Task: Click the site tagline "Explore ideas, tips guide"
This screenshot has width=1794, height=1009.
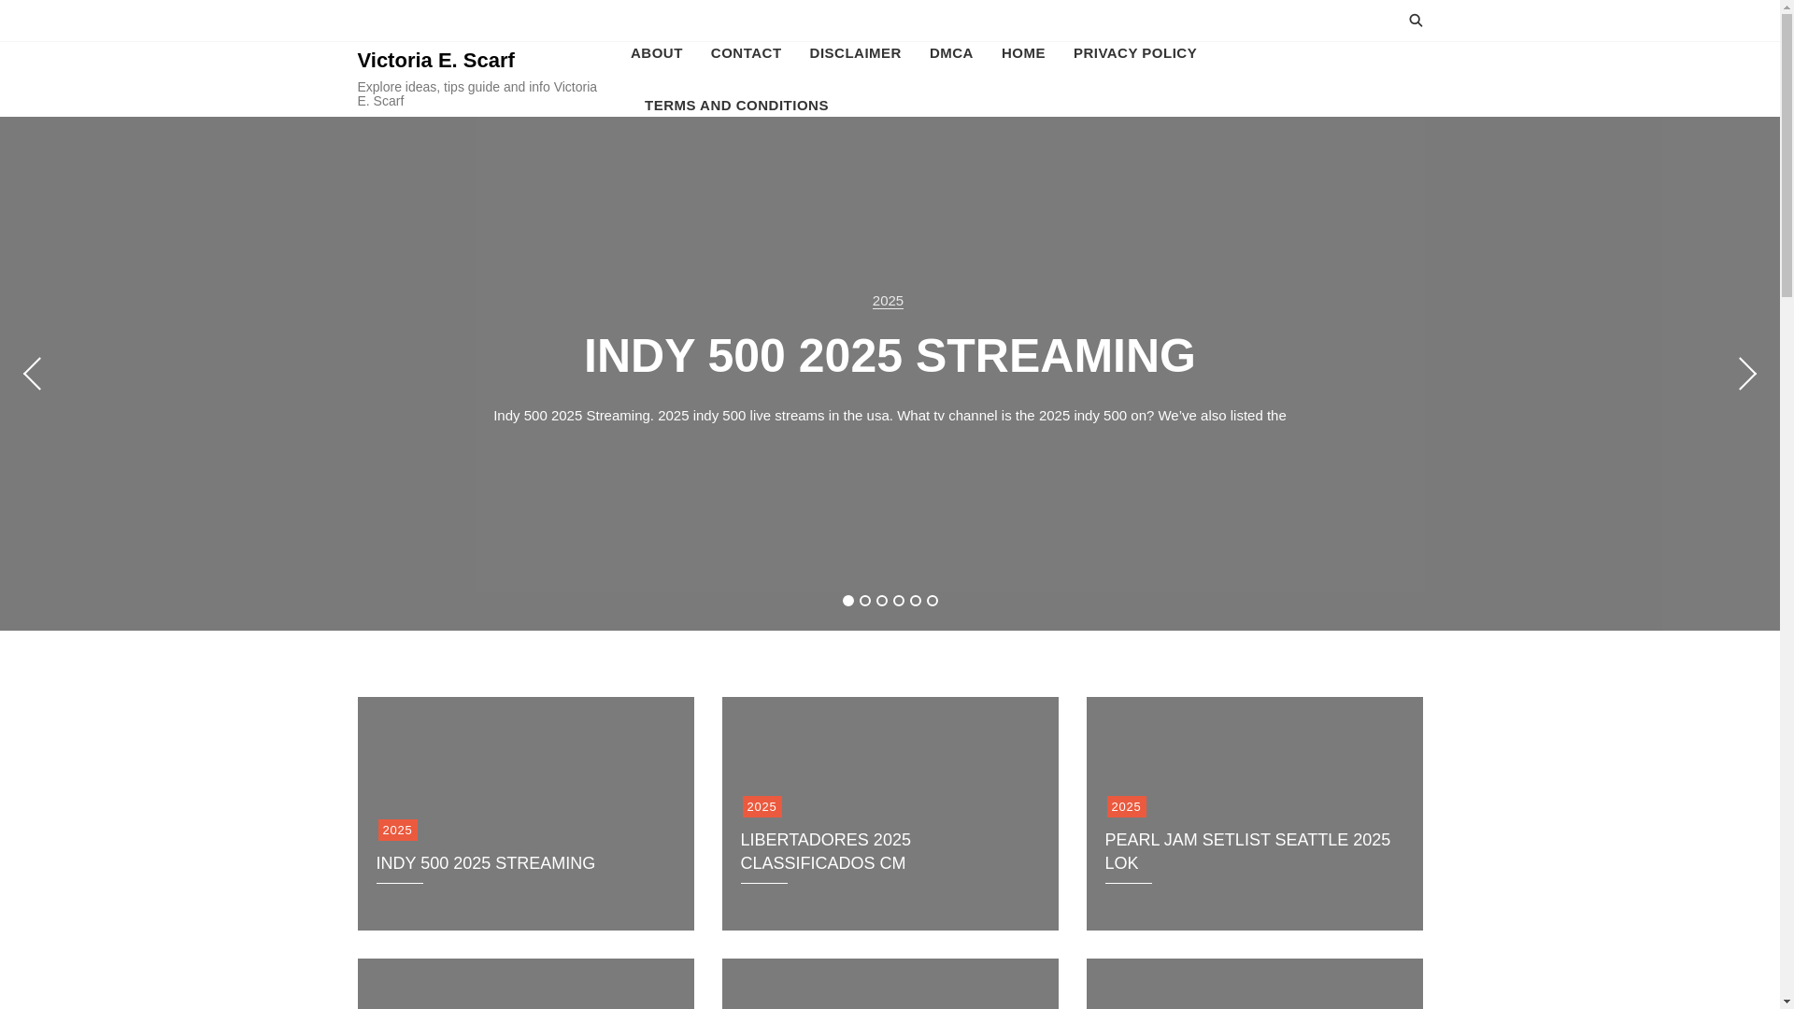Action: tap(477, 93)
